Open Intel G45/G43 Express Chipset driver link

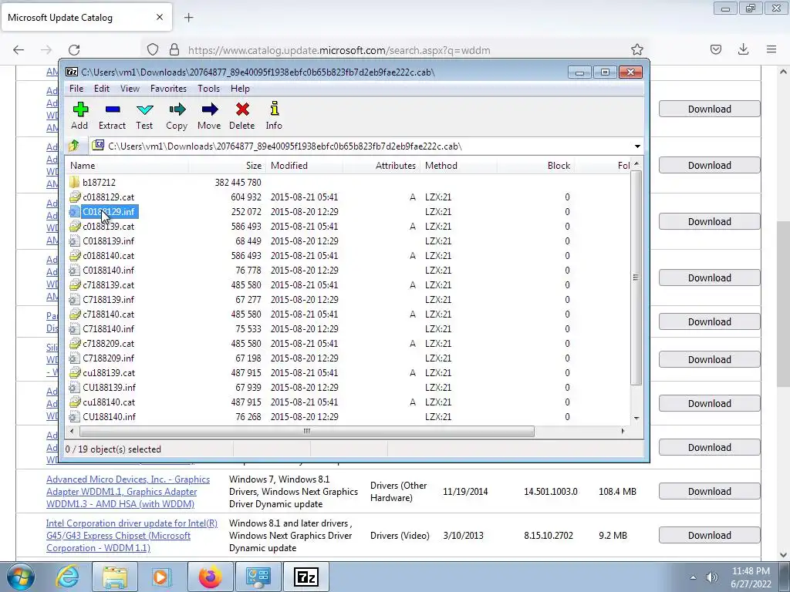[131, 536]
